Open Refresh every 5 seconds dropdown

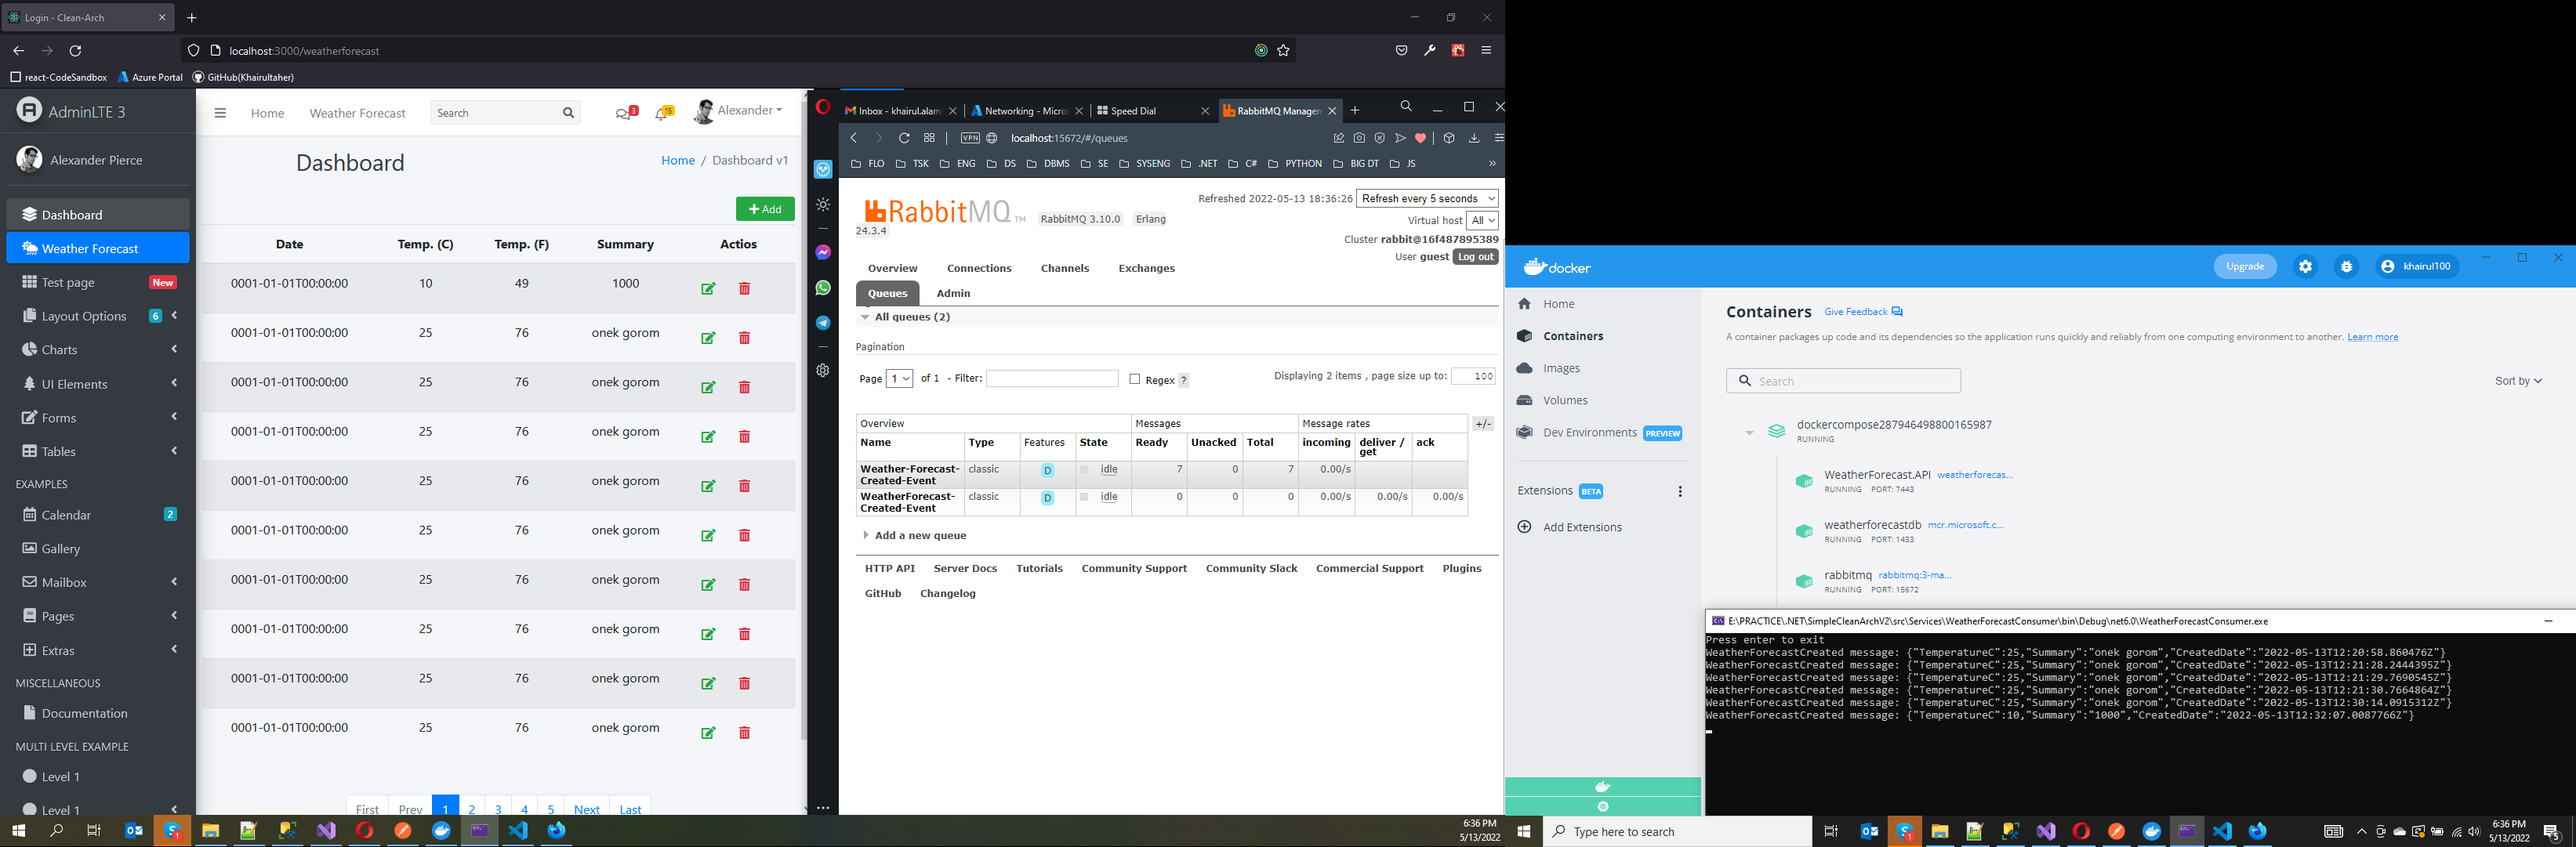pyautogui.click(x=1427, y=198)
